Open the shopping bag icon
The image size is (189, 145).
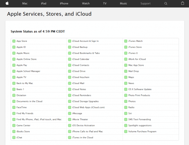pyautogui.click(x=182, y=3)
